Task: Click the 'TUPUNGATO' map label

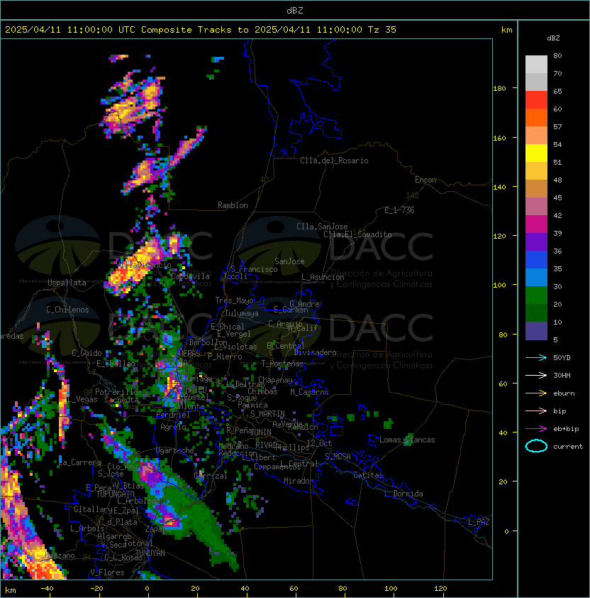Action: click(115, 494)
